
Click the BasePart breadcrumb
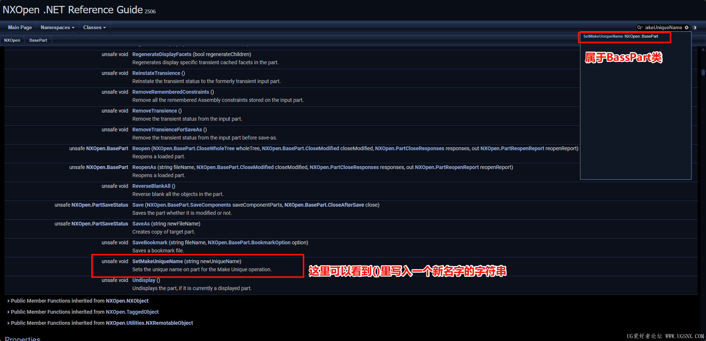tap(38, 40)
